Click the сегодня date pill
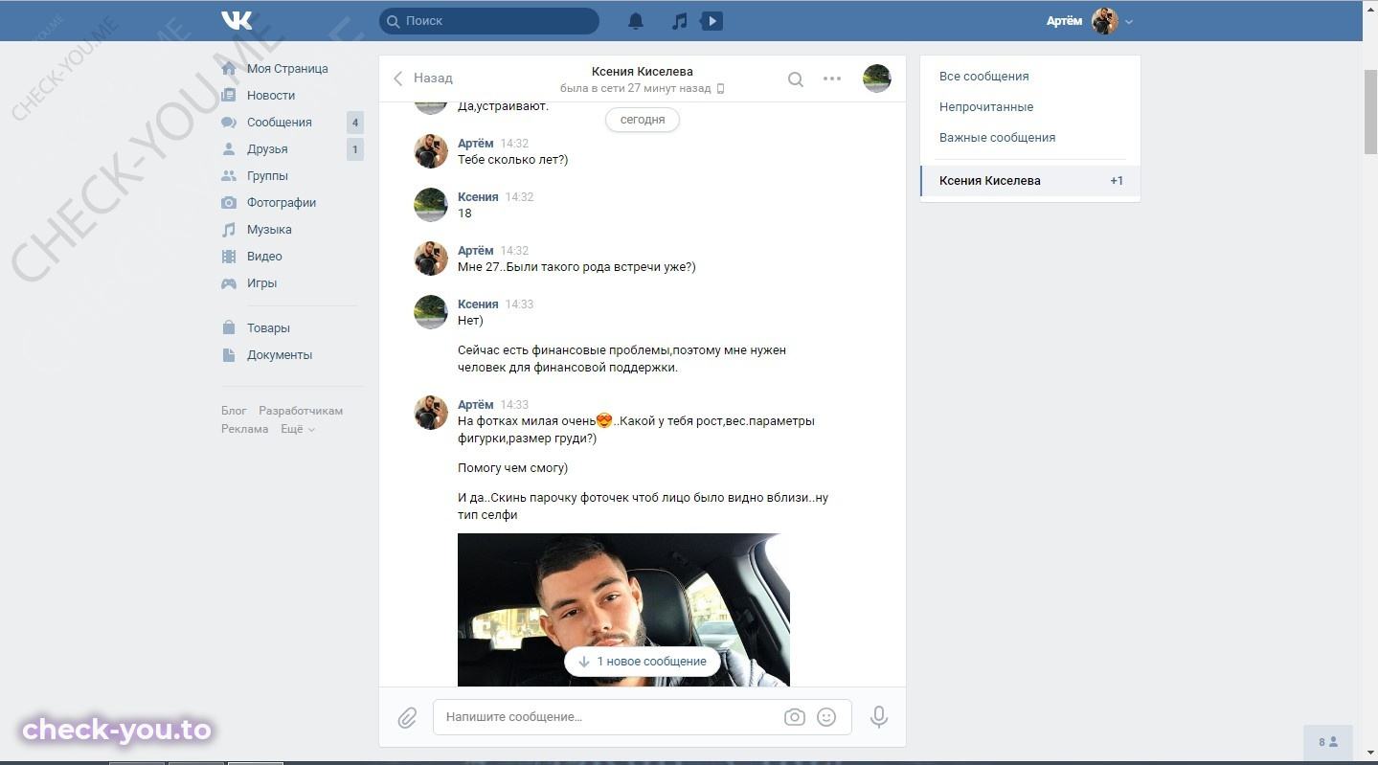The image size is (1378, 765). click(643, 120)
